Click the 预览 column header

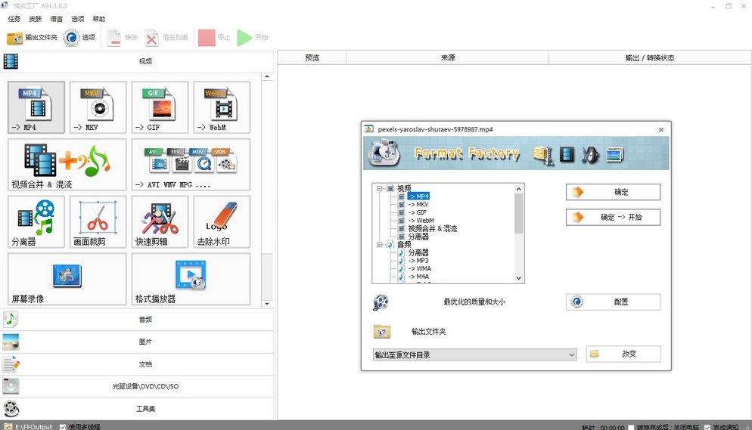[x=312, y=57]
